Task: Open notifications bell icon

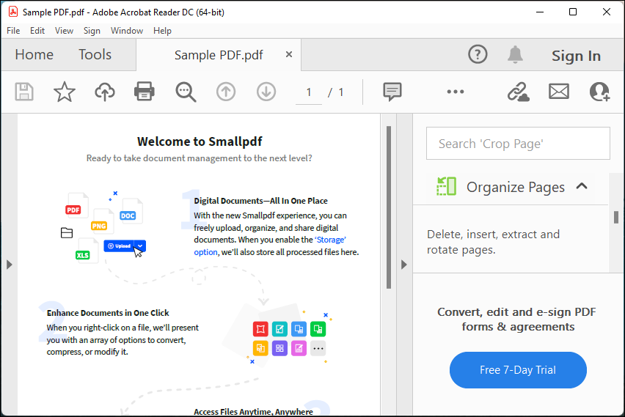Action: tap(515, 54)
